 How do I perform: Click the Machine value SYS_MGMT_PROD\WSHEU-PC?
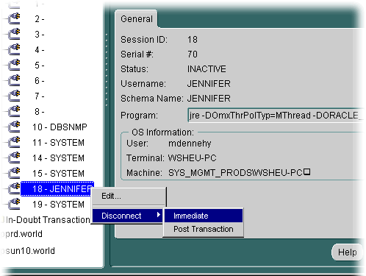click(x=239, y=173)
